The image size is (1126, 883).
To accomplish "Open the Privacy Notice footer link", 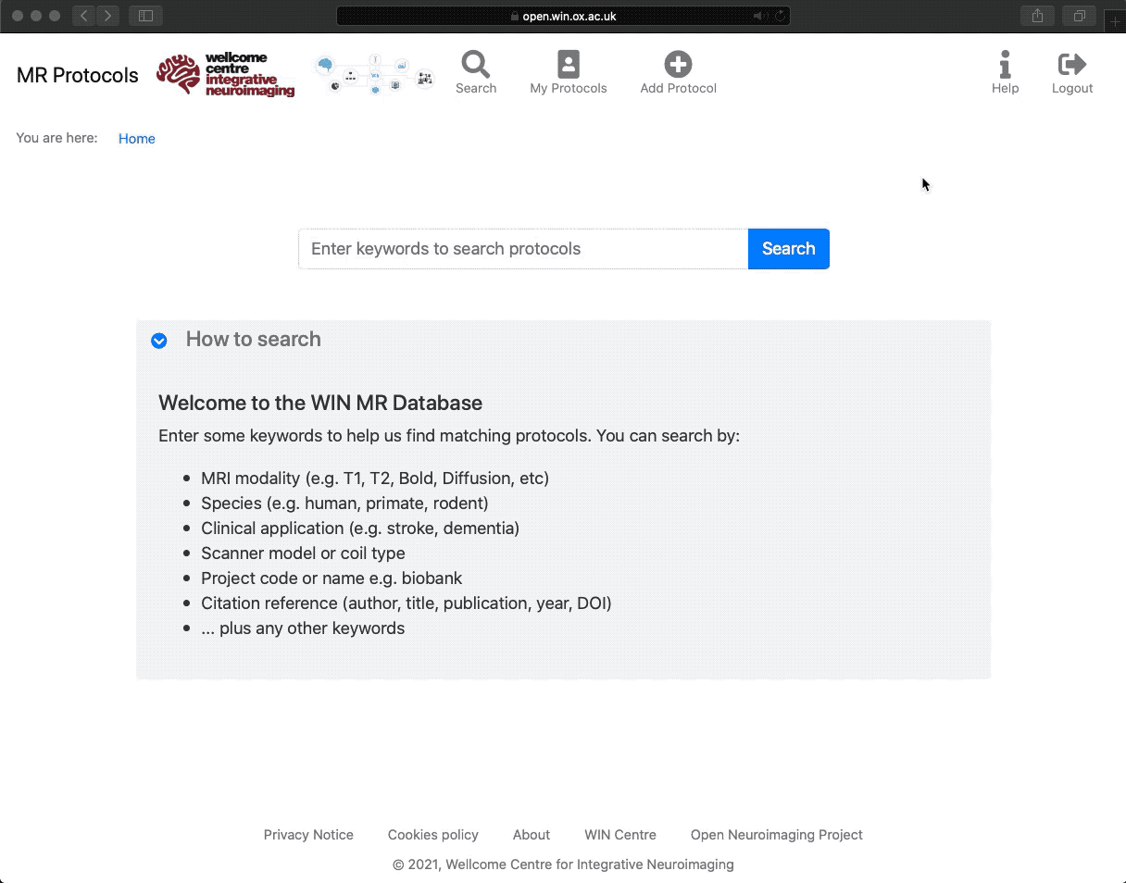I will [x=308, y=835].
